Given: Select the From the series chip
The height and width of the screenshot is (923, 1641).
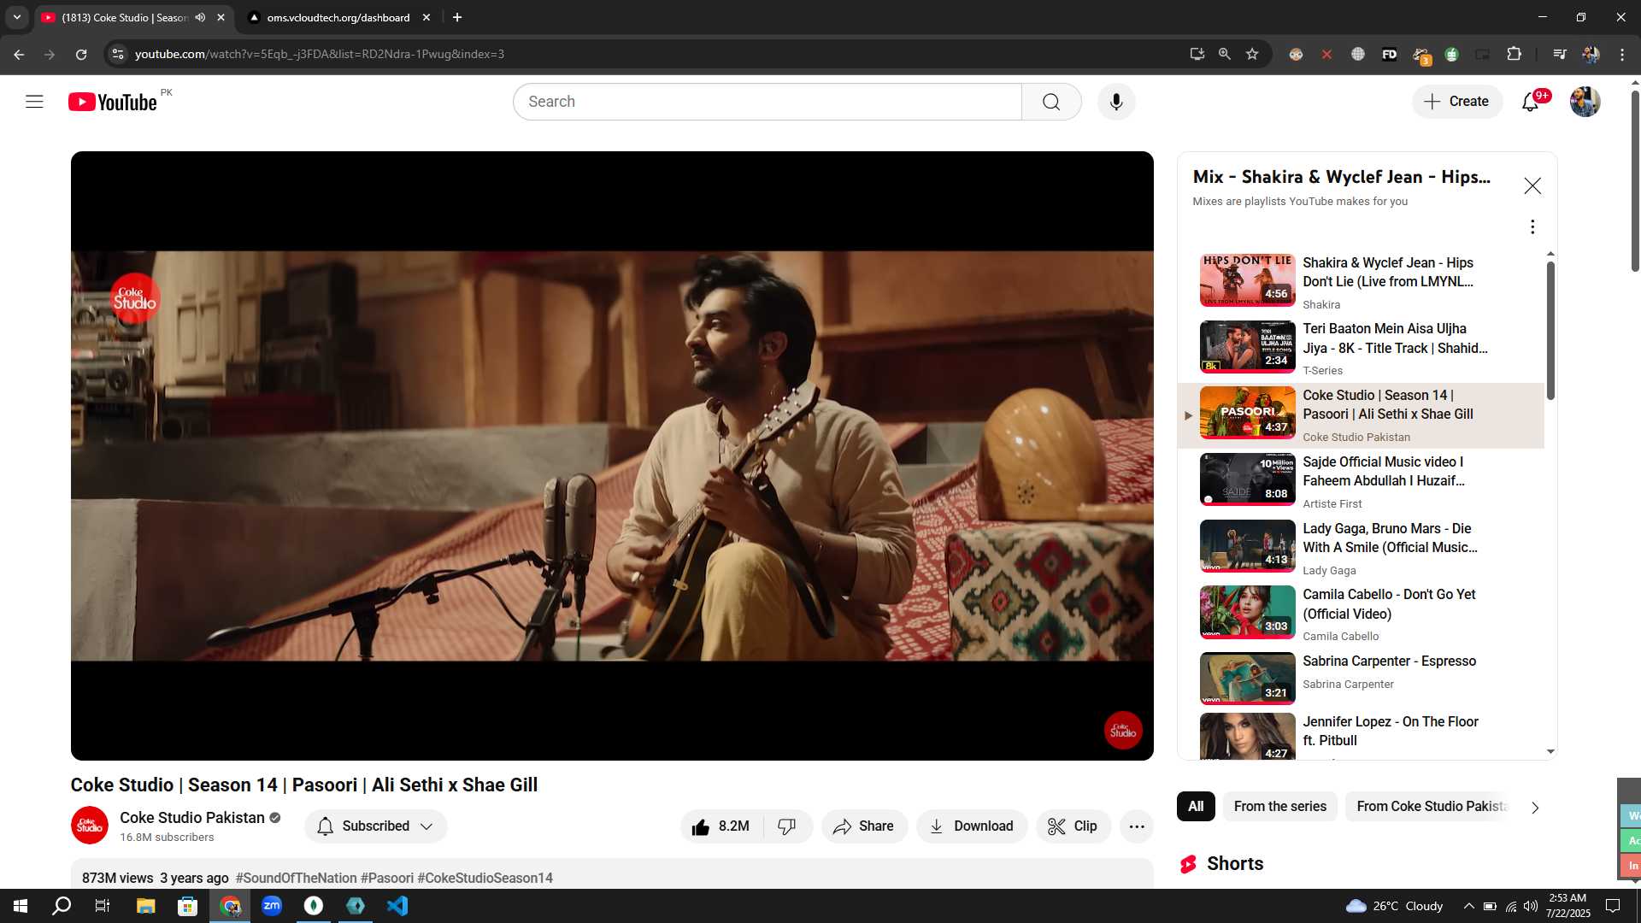Looking at the screenshot, I should (x=1280, y=807).
